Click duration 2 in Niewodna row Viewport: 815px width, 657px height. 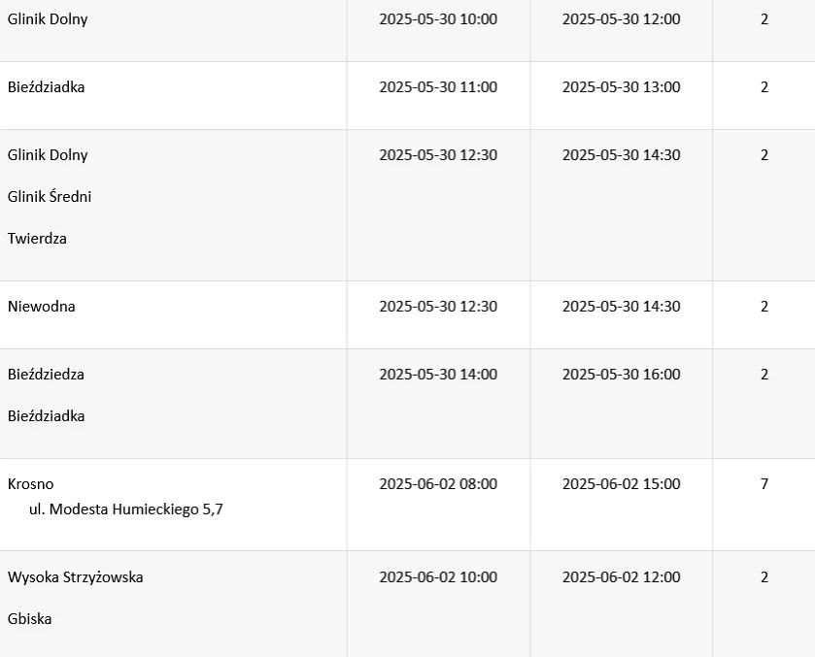pyautogui.click(x=764, y=307)
